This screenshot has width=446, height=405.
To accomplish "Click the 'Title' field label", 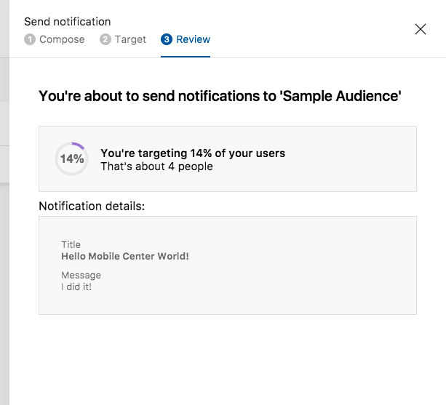I will [71, 244].
